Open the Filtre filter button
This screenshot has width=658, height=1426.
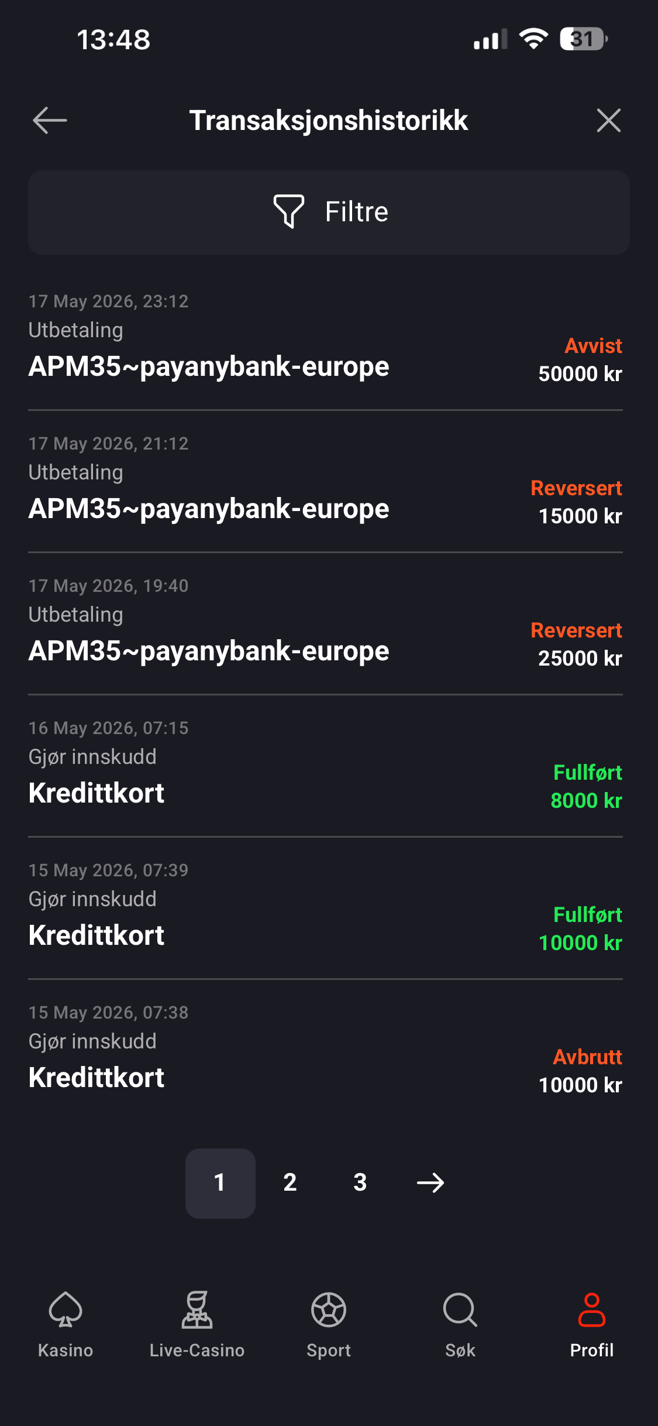tap(329, 212)
